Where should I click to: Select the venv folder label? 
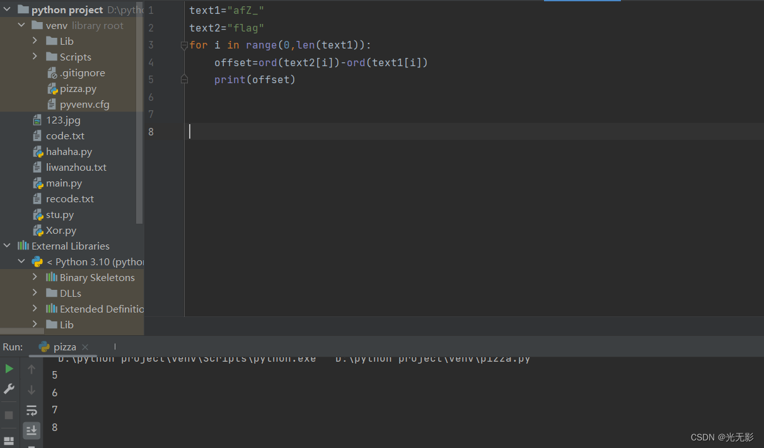[57, 25]
